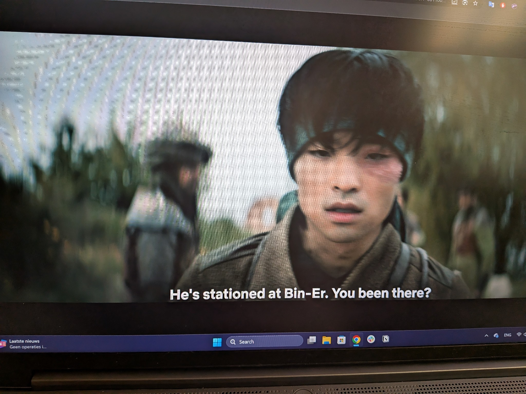Open the red hand ad blocker extension

503,5
